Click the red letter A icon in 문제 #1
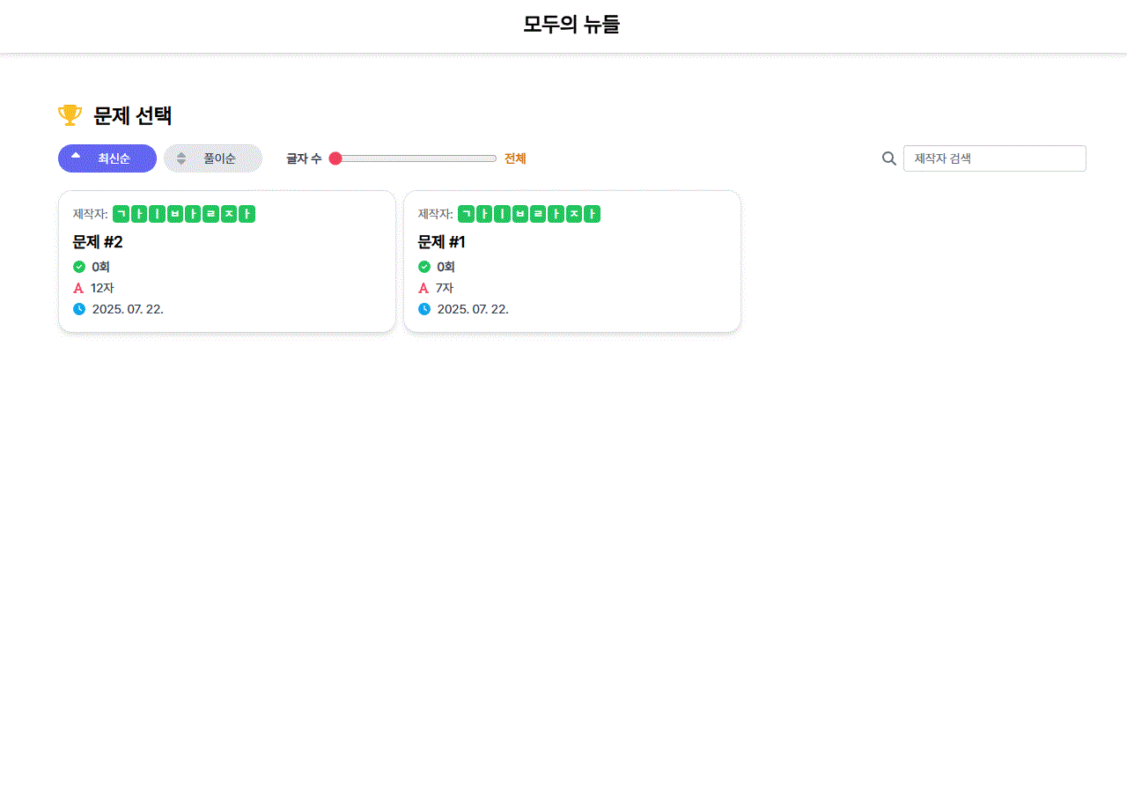This screenshot has height=810, width=1127. point(424,288)
